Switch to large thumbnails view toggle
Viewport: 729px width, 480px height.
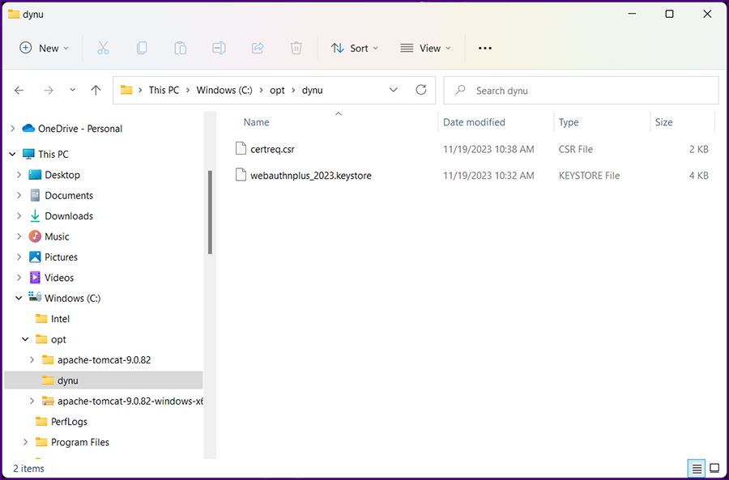[714, 469]
